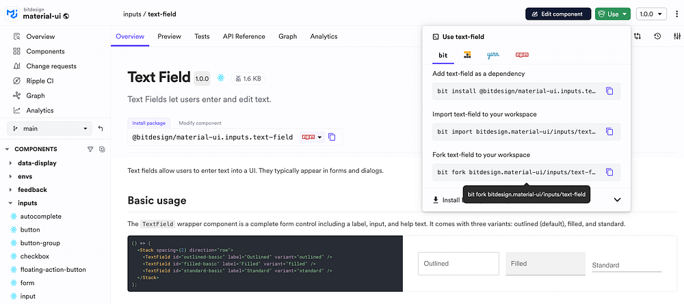684x304 pixels.
Task: Click the Edit component button
Action: [x=558, y=14]
